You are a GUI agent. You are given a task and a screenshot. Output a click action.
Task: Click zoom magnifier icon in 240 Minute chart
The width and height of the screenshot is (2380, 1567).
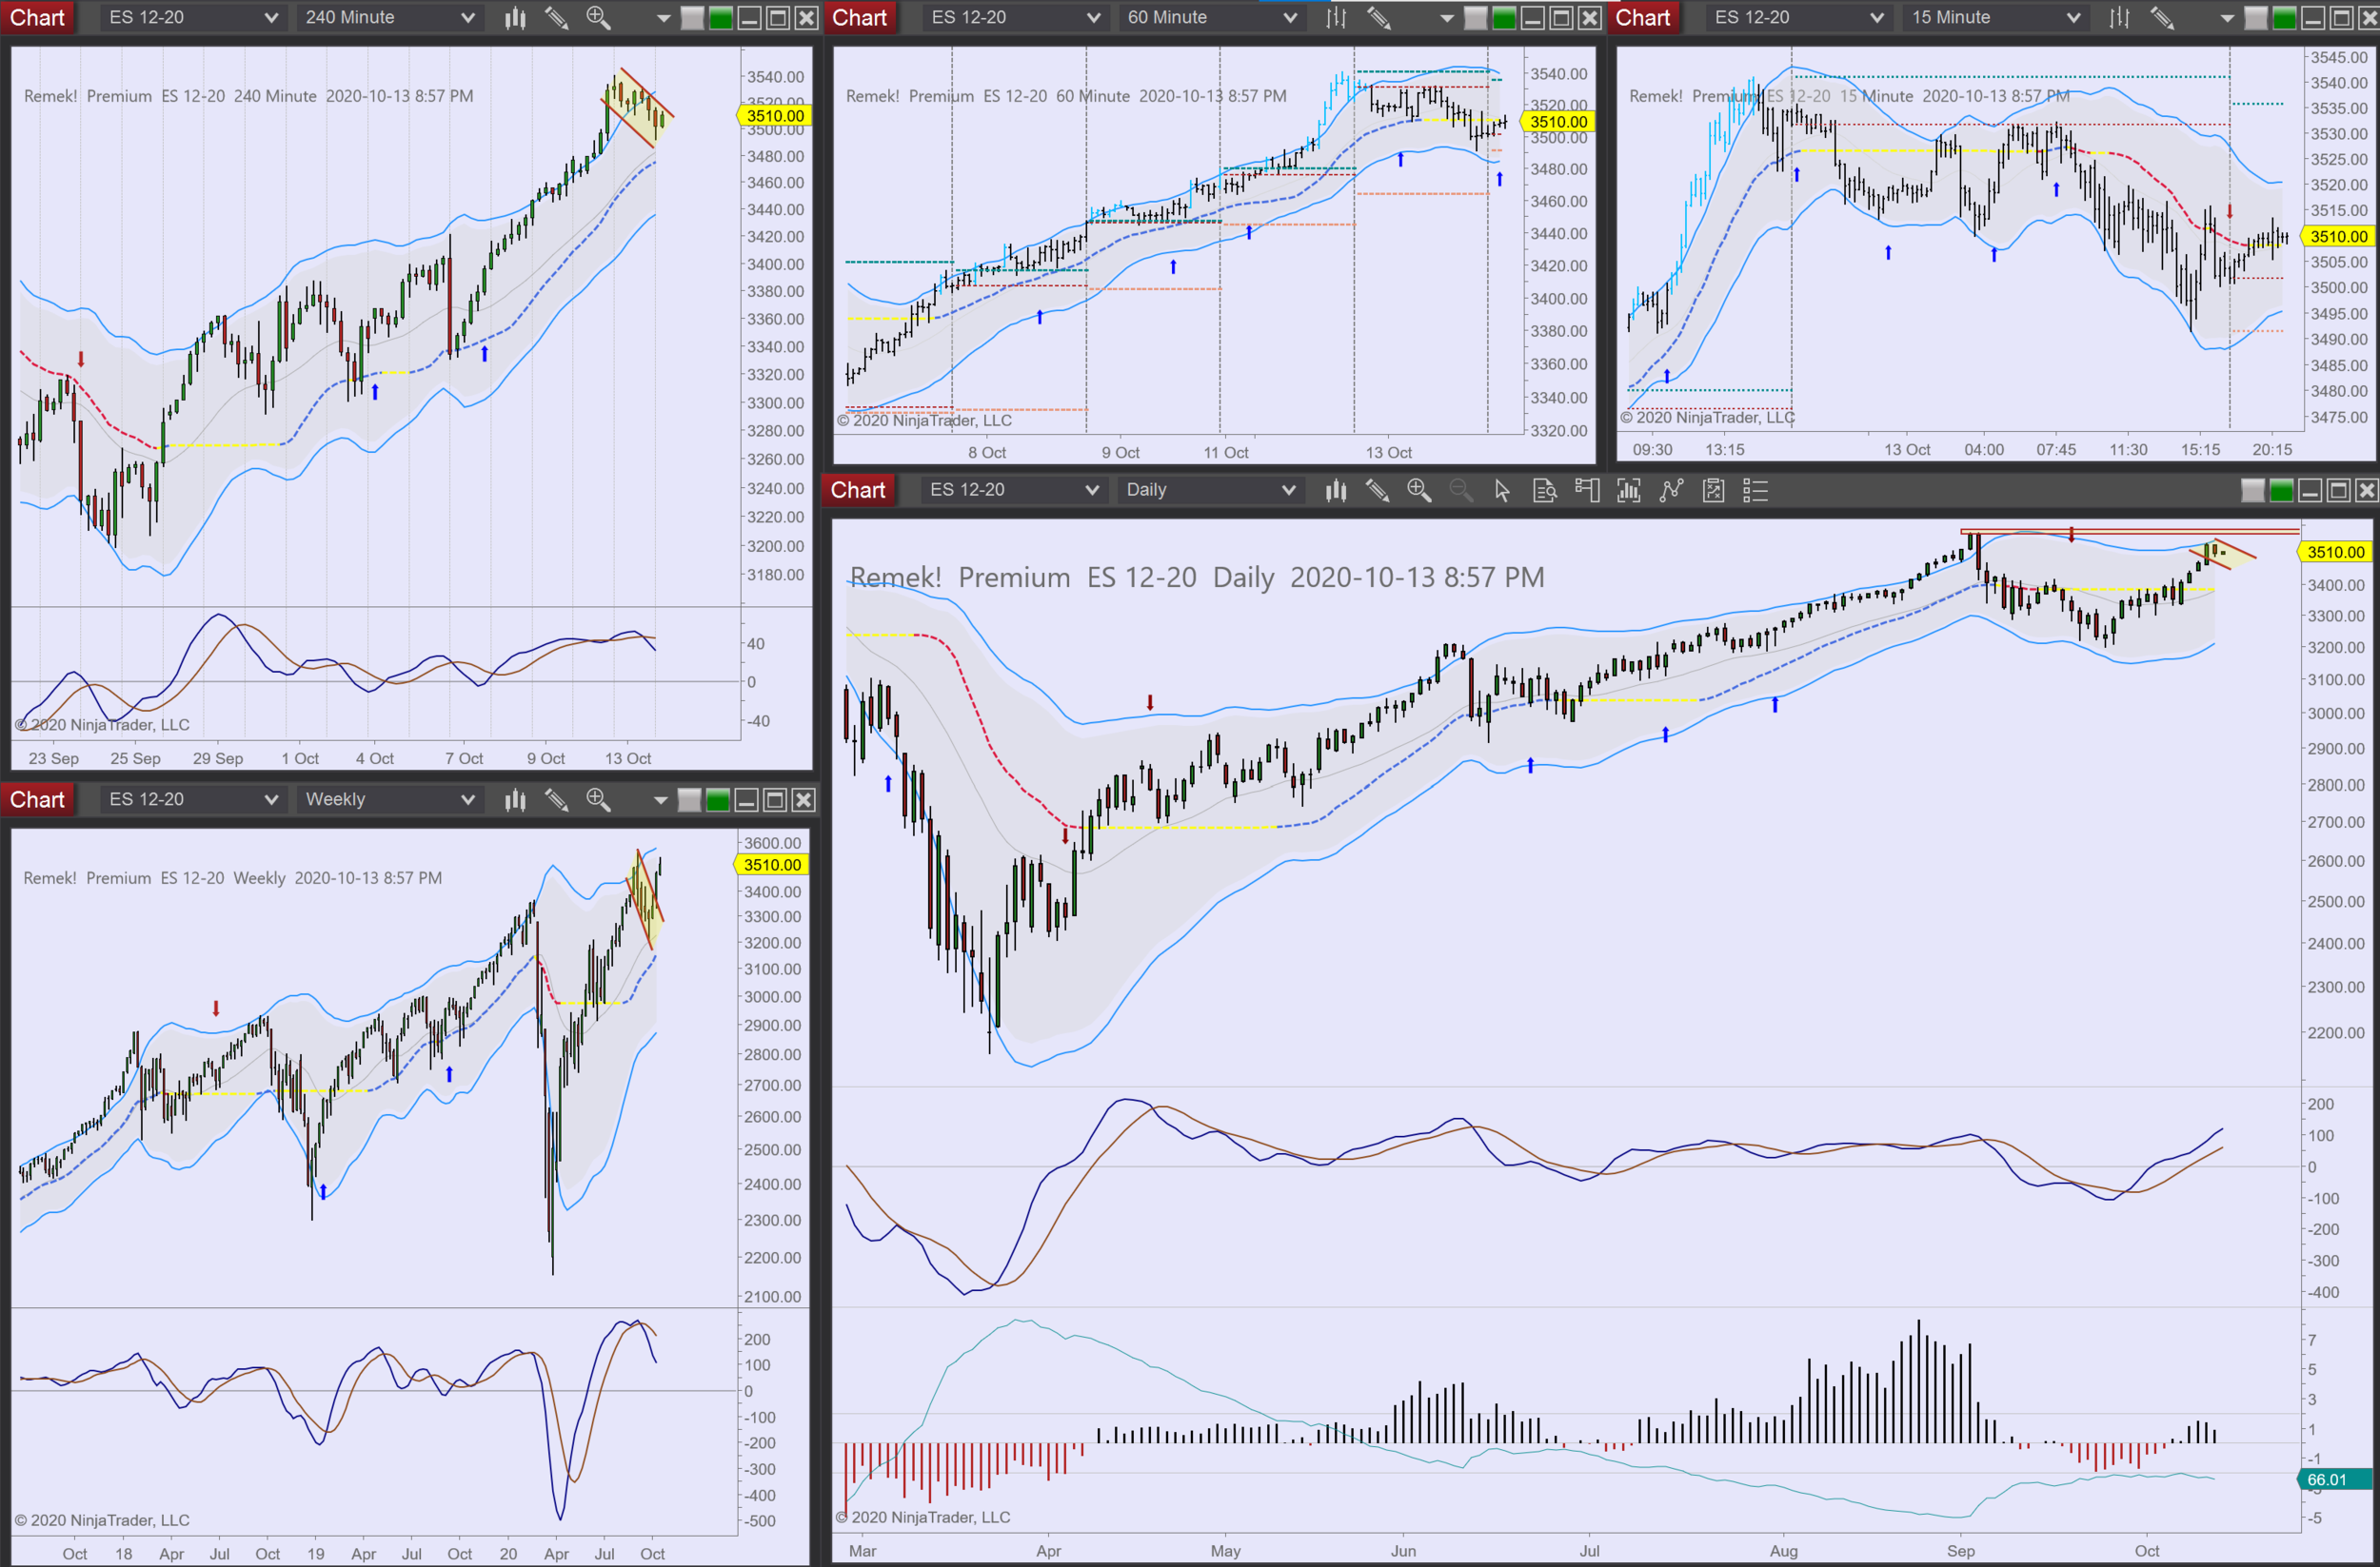[598, 18]
